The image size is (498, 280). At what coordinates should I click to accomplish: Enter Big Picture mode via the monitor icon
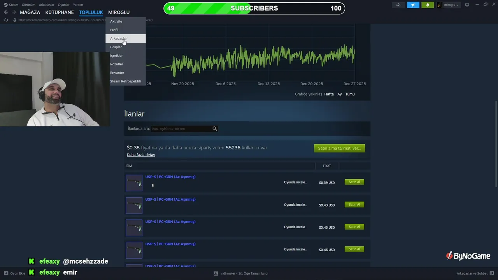tap(467, 5)
